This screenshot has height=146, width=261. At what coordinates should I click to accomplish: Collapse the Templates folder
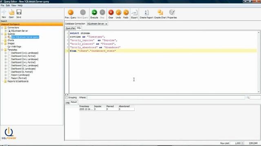click(x=2, y=50)
